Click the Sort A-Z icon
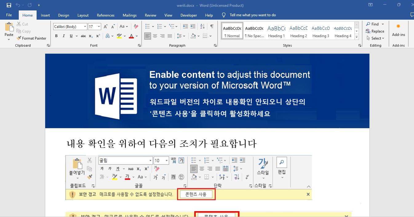 coord(202,27)
